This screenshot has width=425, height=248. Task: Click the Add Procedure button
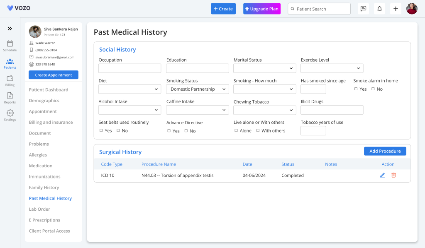click(385, 151)
